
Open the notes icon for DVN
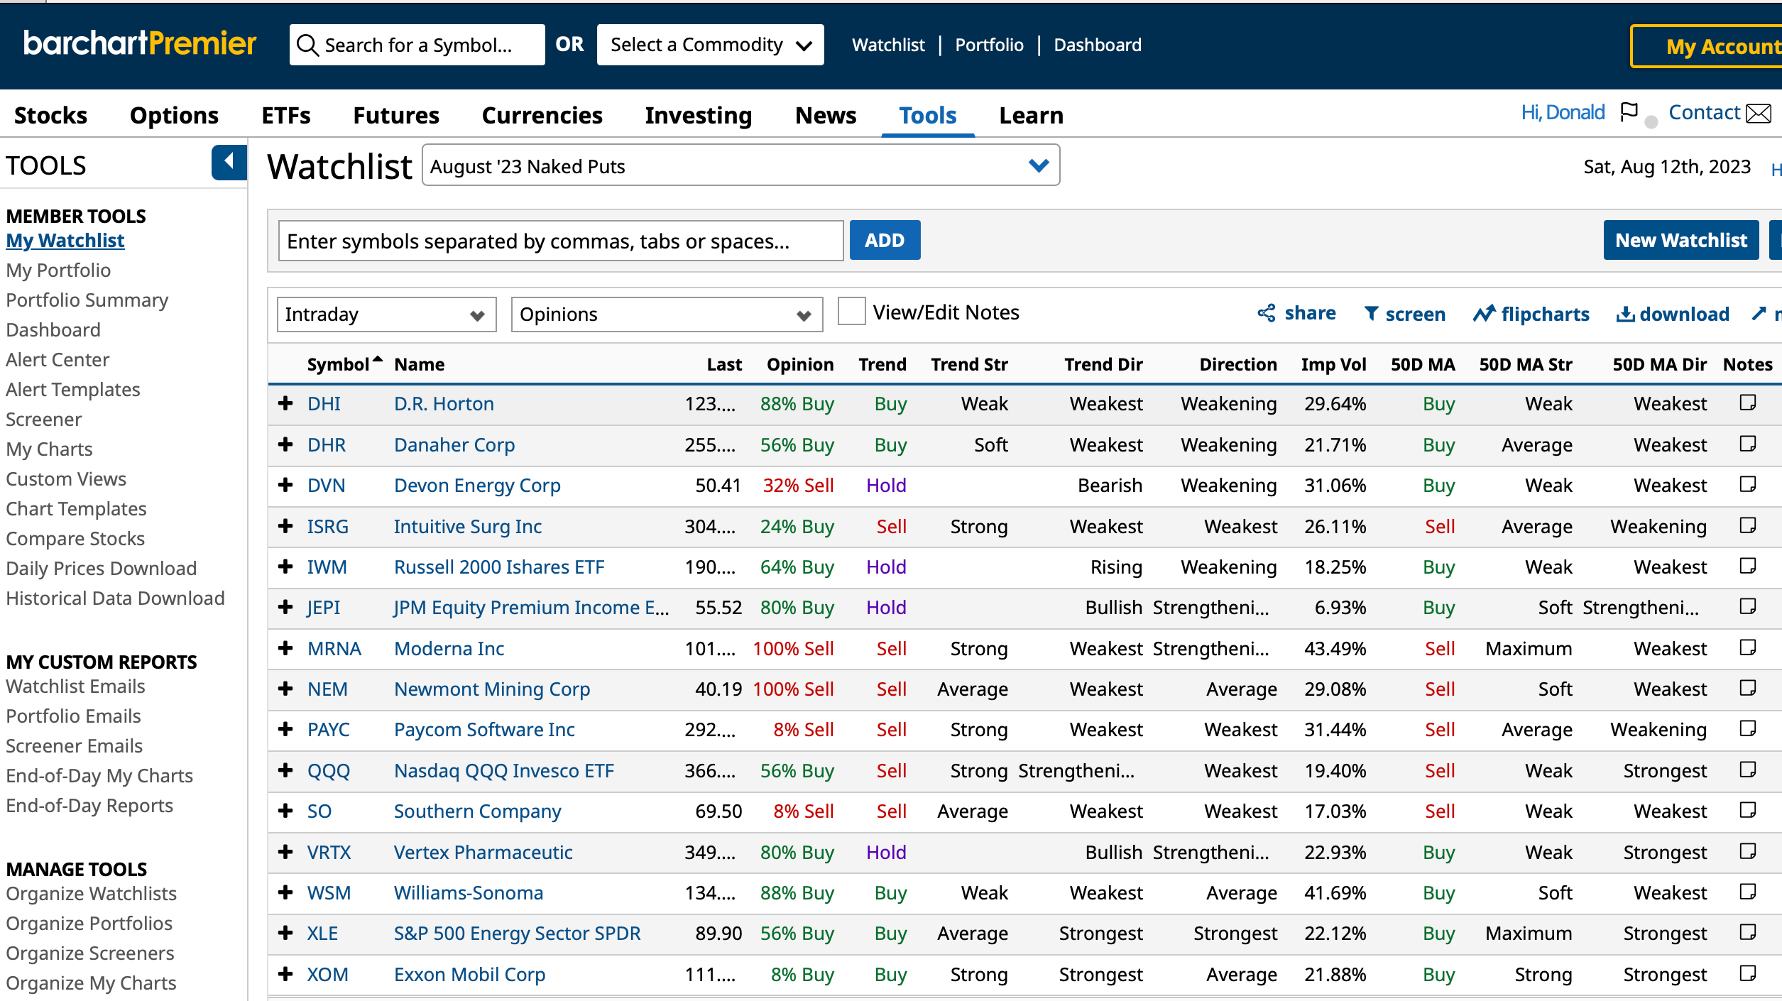[1748, 484]
